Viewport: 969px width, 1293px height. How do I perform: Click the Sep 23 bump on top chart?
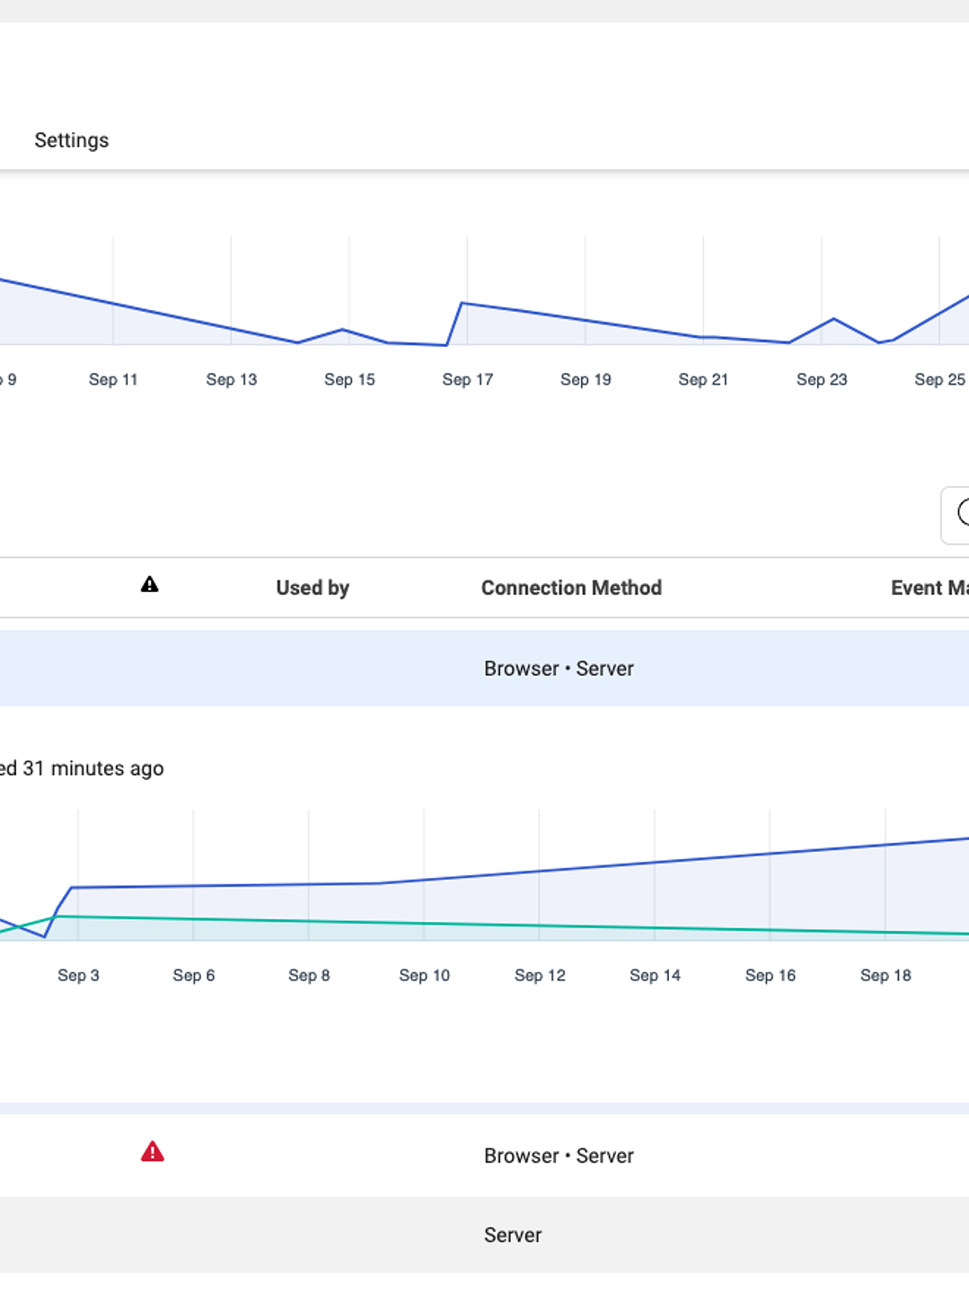pos(833,319)
